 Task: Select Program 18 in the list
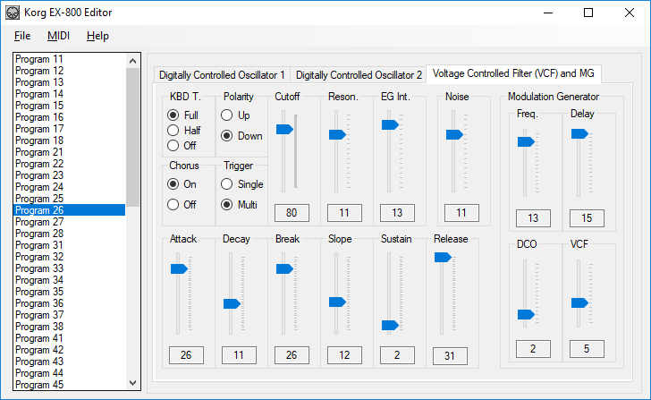(70, 140)
